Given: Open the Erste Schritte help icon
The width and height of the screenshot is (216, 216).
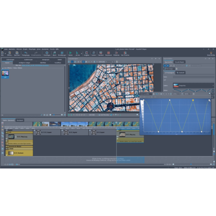Looking at the screenshot, I should (x=211, y=53).
